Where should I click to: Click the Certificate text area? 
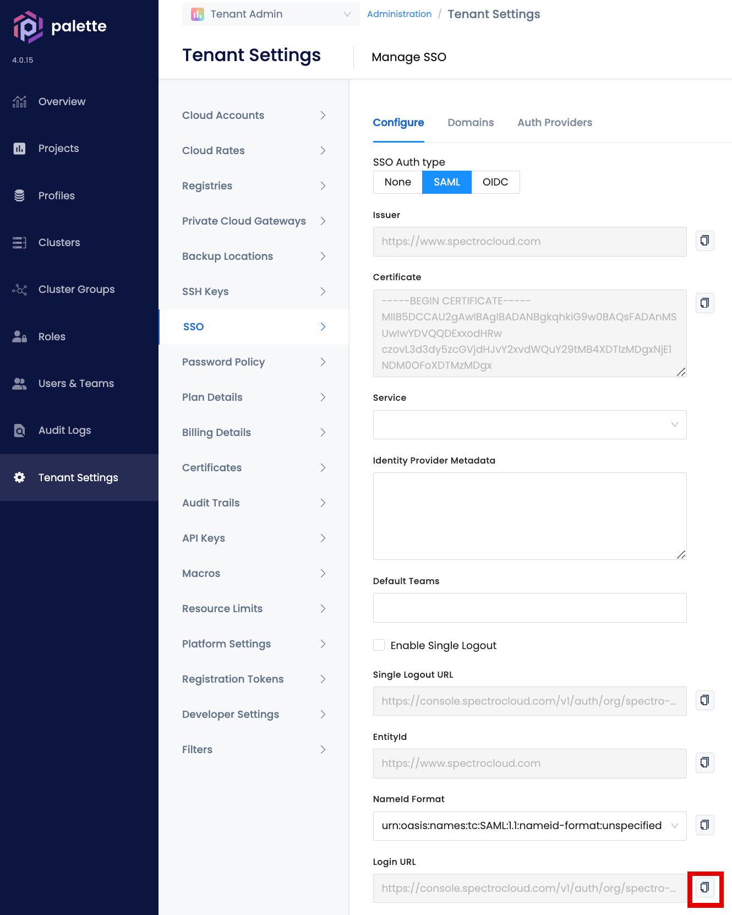529,333
